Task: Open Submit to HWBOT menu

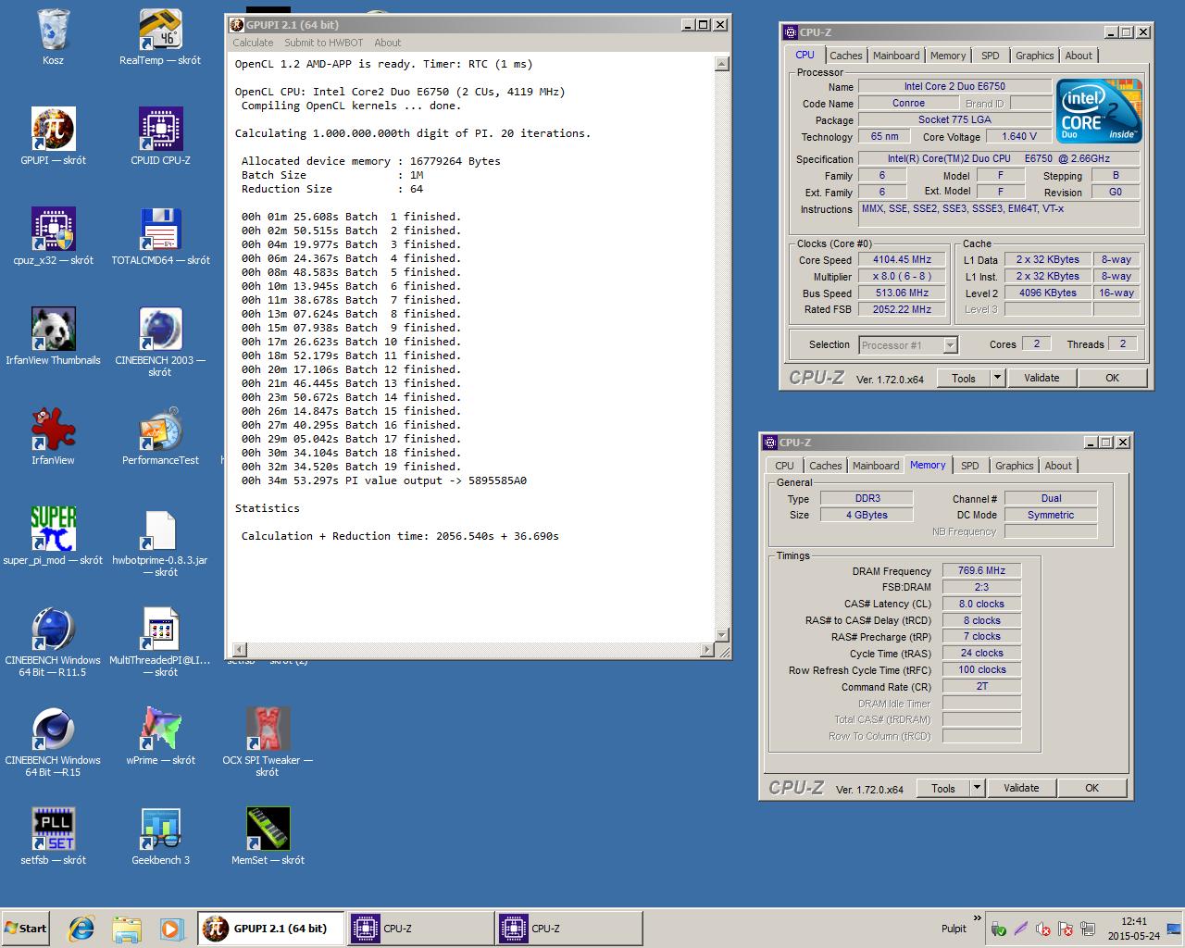Action: click(x=323, y=43)
